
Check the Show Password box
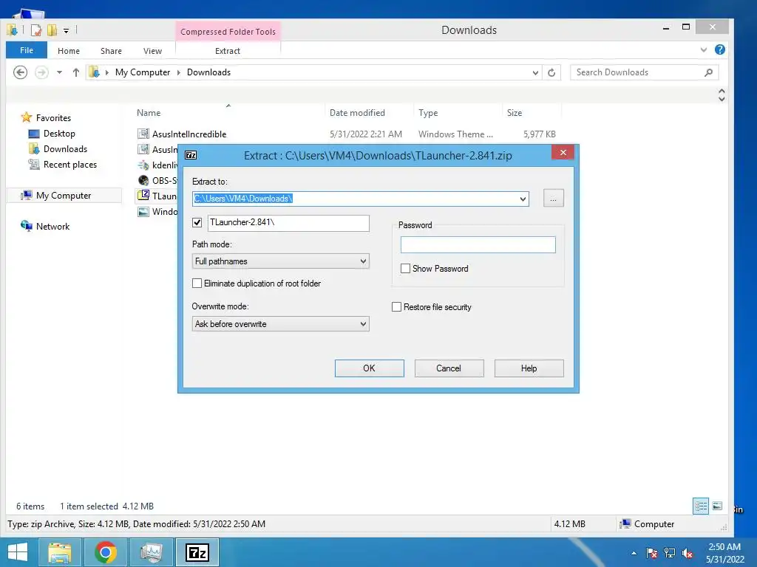point(406,269)
